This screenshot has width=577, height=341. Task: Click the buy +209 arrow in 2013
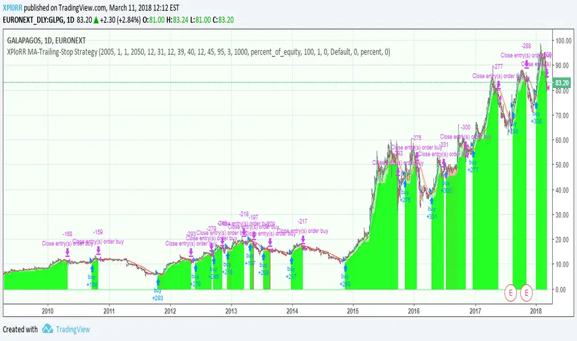264,257
